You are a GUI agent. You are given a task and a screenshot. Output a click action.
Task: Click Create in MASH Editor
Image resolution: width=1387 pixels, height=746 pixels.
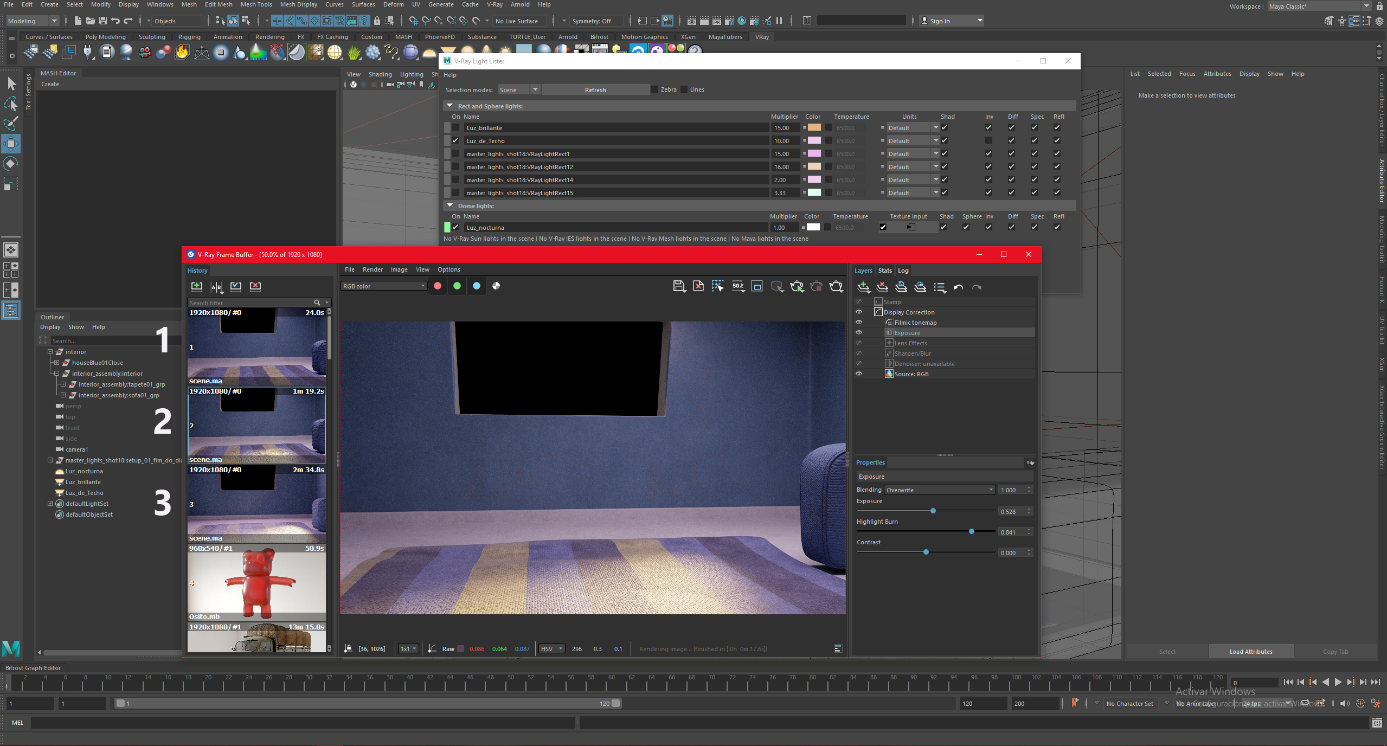pos(50,84)
